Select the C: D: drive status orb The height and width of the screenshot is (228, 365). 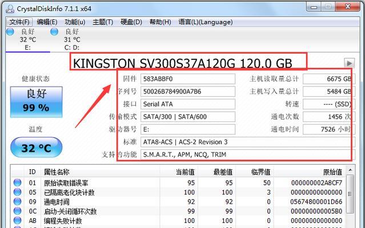point(54,31)
